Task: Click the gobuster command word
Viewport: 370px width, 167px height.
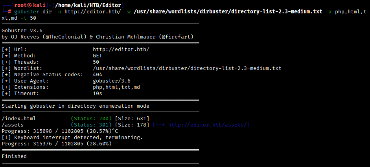Action: (27, 11)
